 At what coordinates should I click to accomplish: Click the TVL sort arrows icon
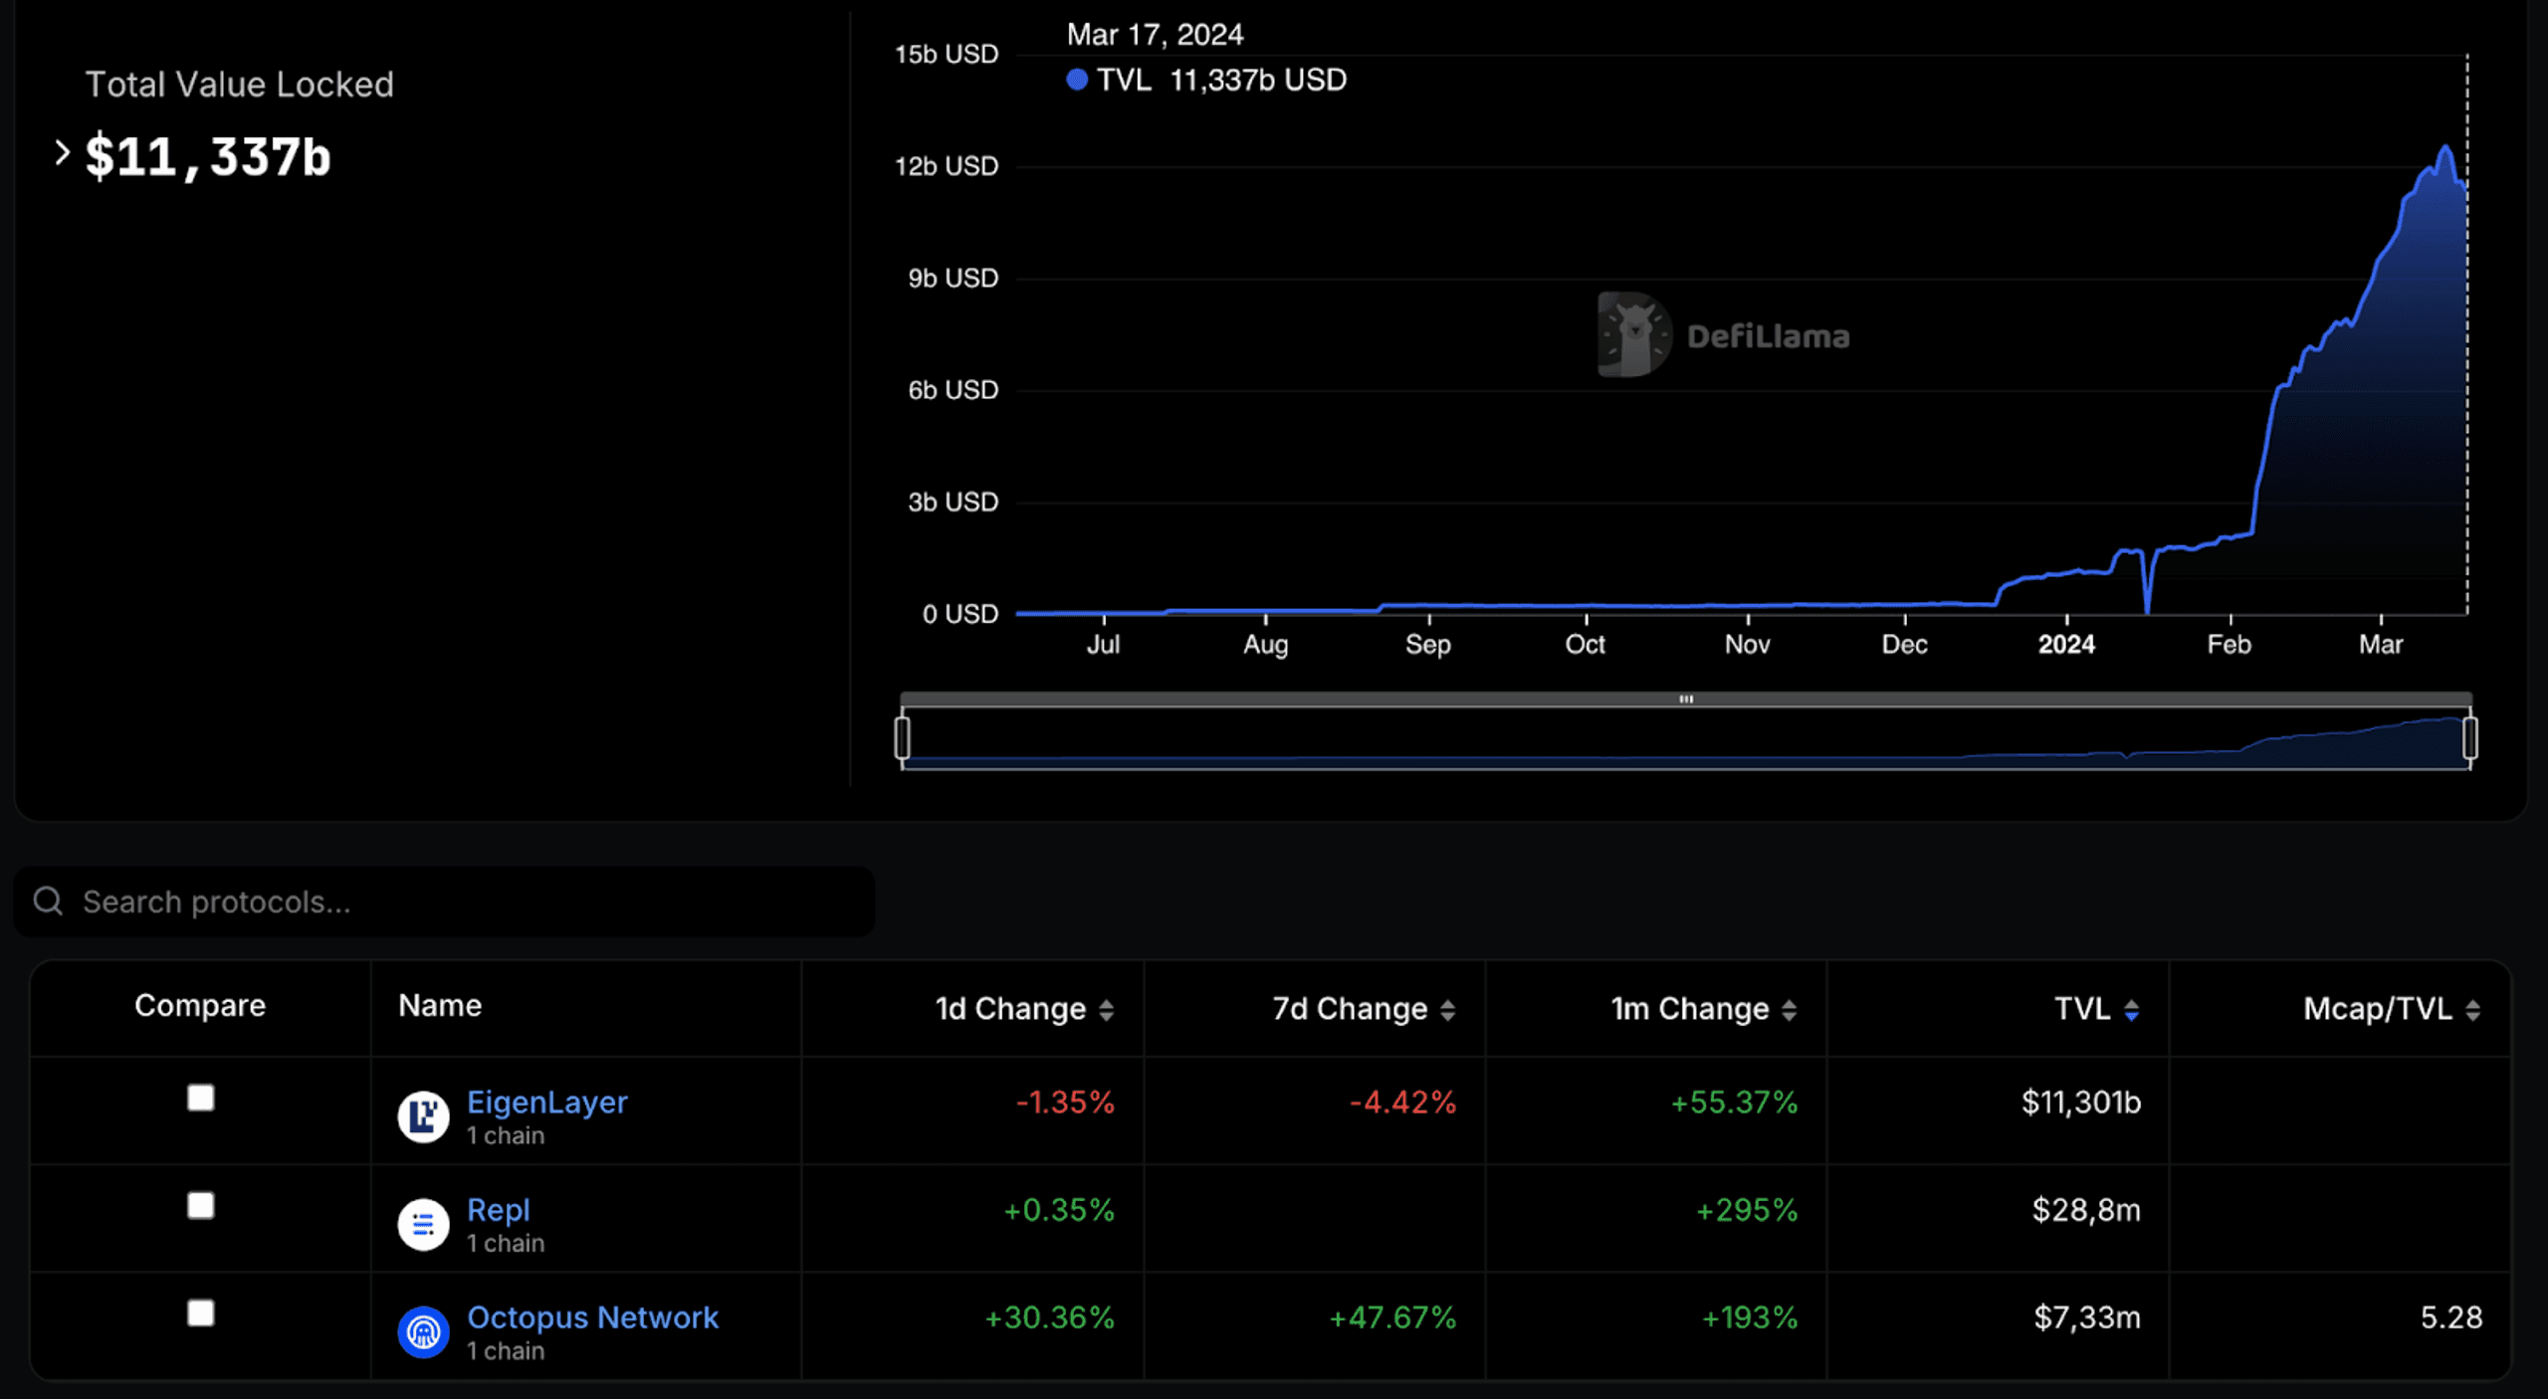click(x=2131, y=1010)
